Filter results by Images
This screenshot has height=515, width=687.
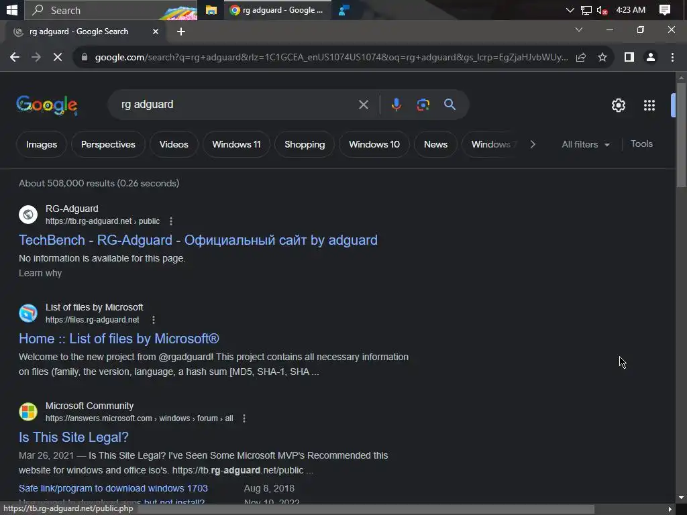(42, 144)
